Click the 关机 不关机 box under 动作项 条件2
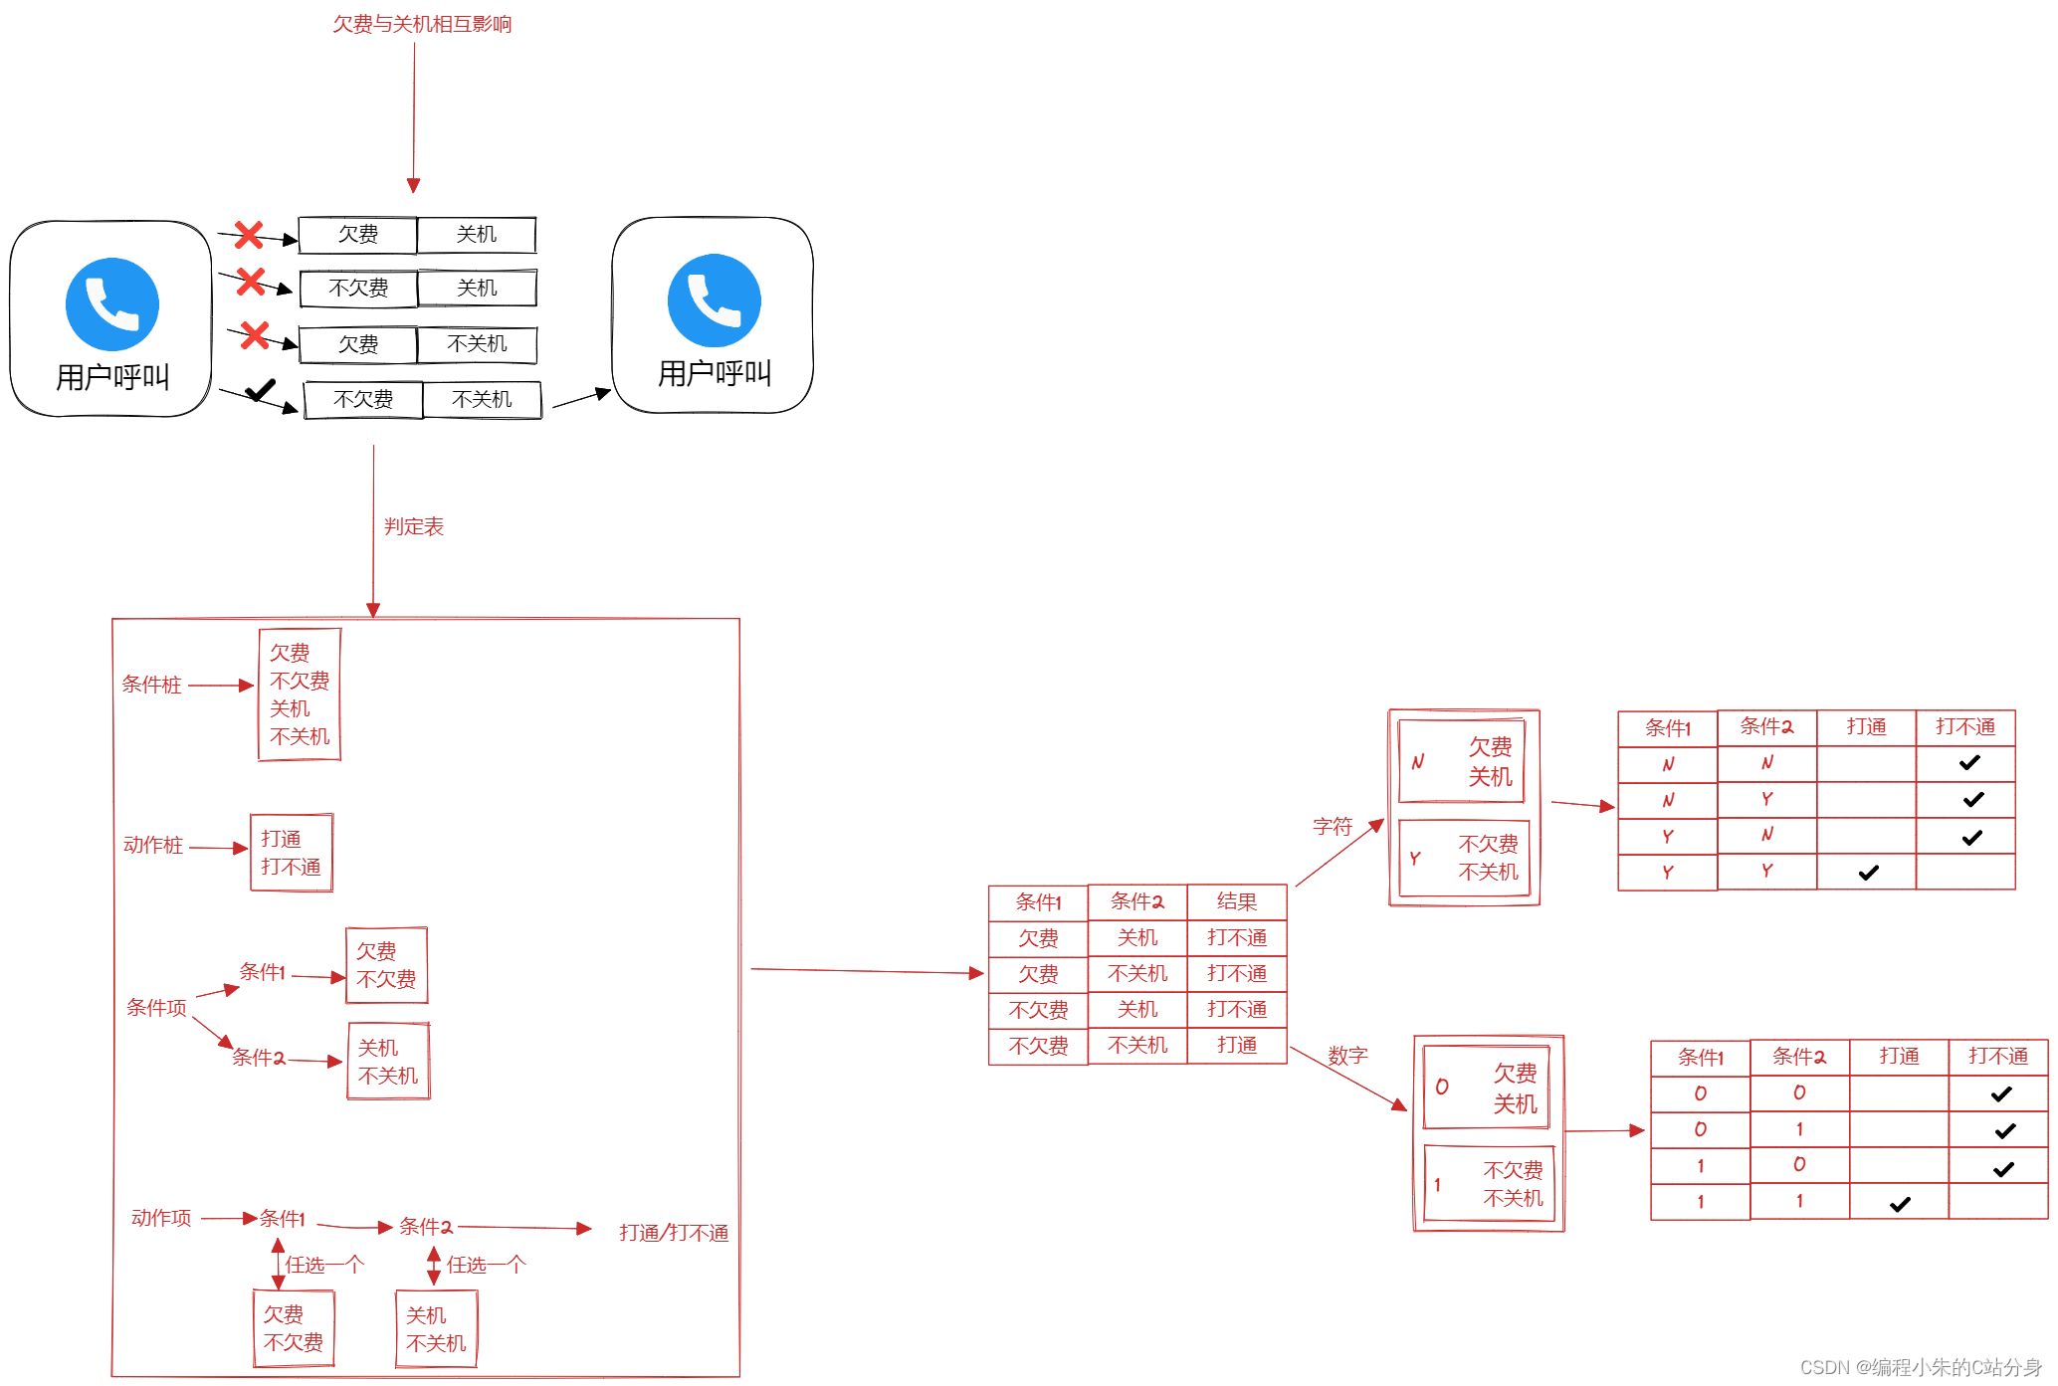This screenshot has width=2058, height=1386. click(x=437, y=1329)
